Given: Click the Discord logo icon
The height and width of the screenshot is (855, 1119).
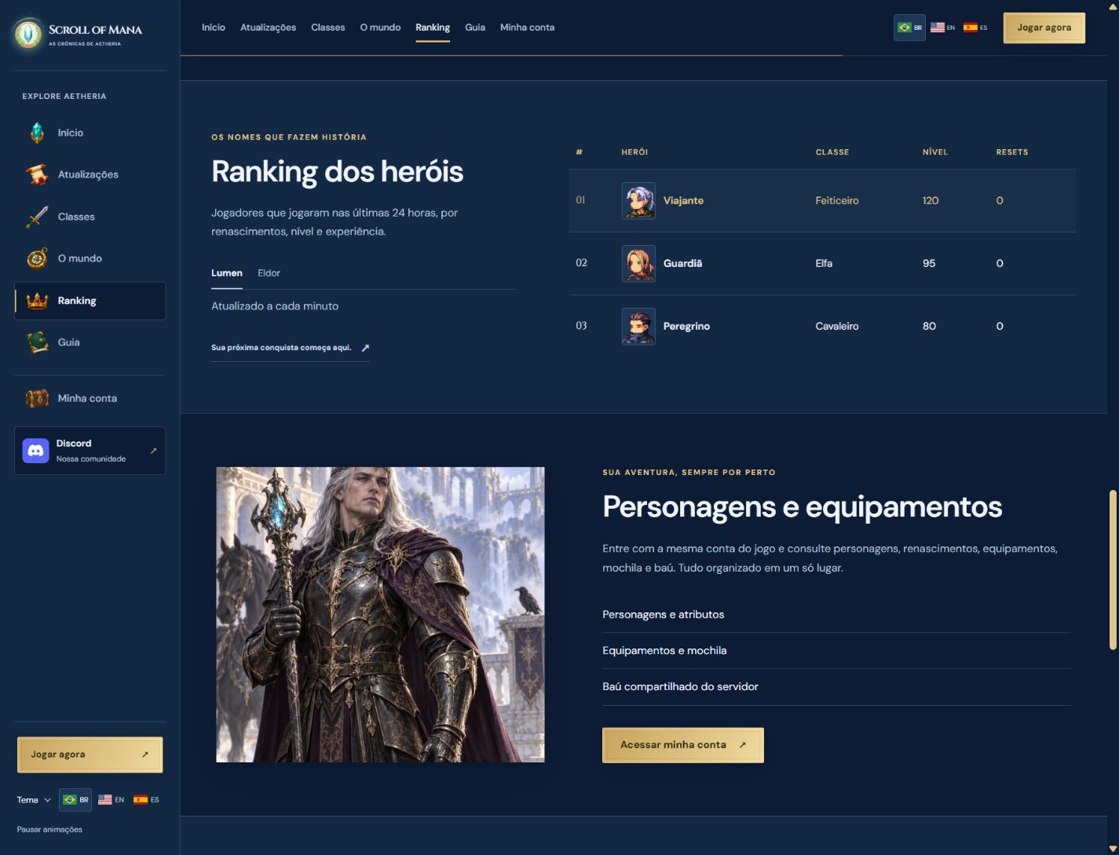Looking at the screenshot, I should [x=35, y=451].
